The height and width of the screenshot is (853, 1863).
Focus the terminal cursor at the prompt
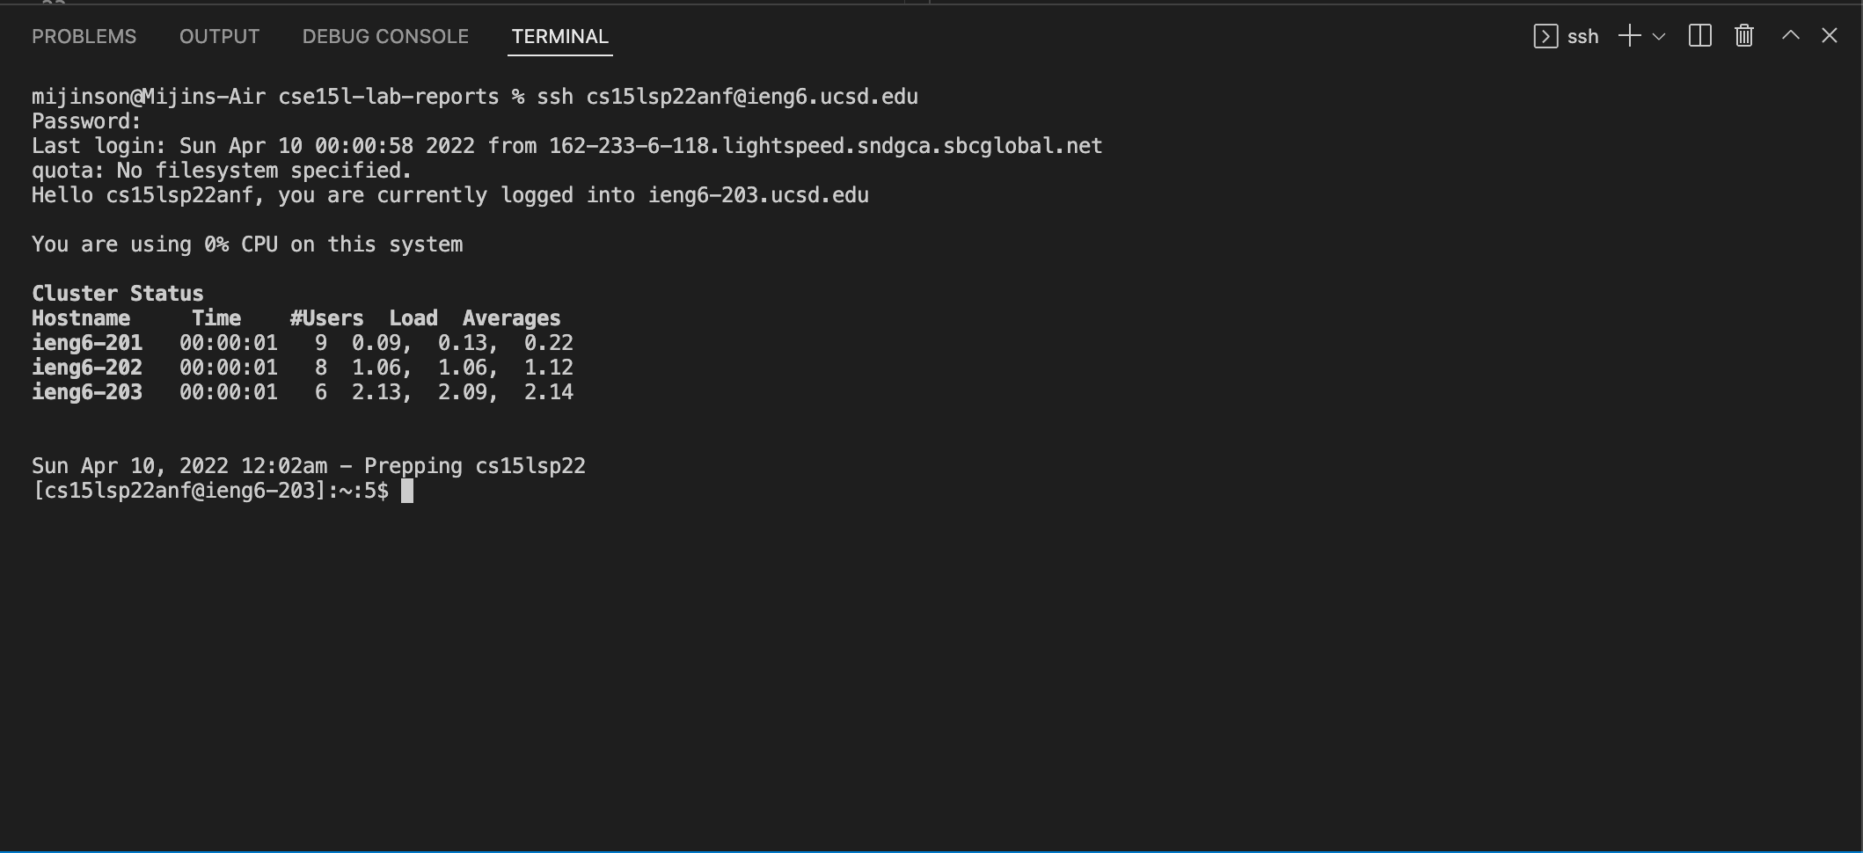(407, 491)
